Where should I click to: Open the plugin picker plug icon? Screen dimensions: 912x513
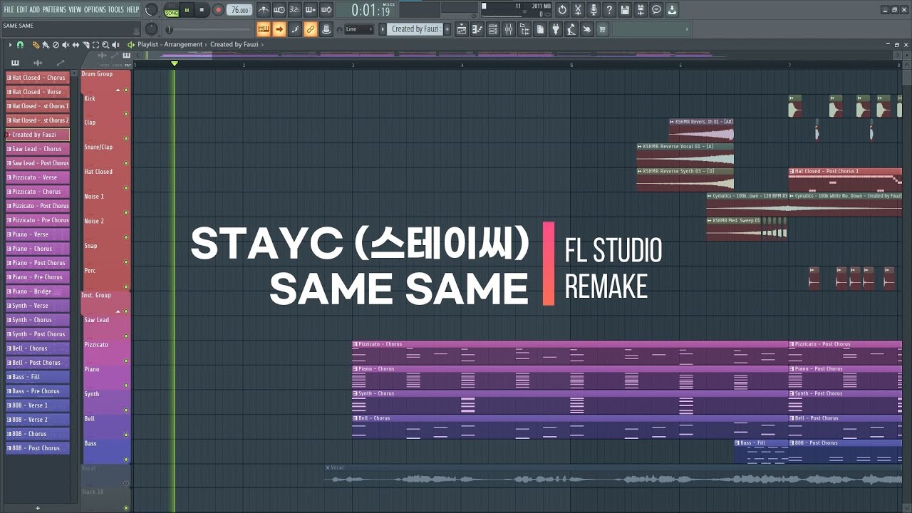click(x=556, y=29)
